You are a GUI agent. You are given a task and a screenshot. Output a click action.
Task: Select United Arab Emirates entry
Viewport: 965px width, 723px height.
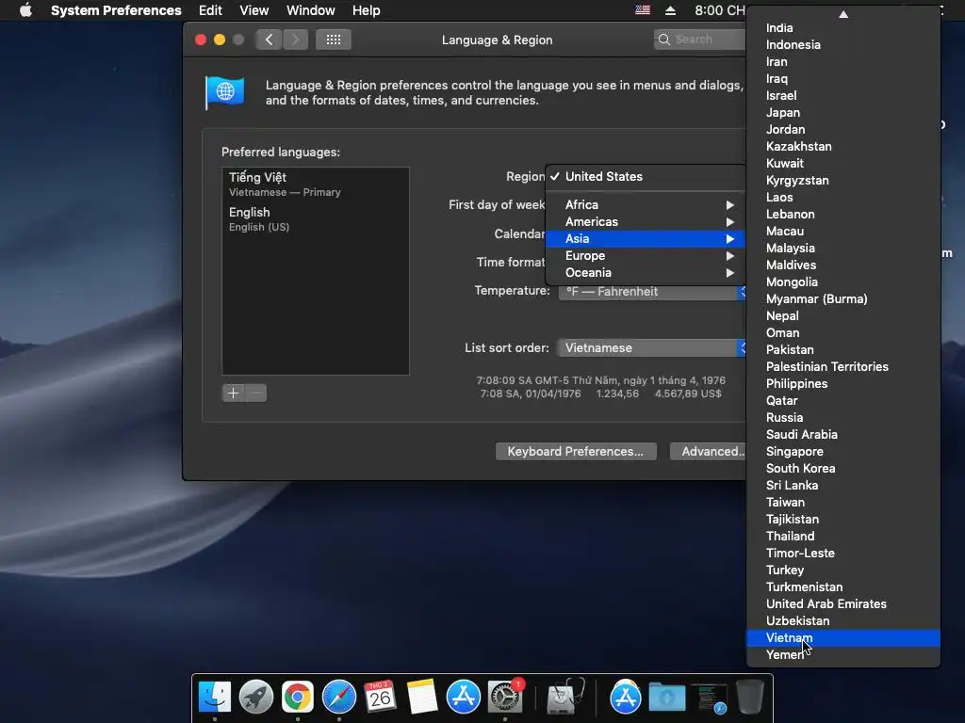(x=843, y=603)
